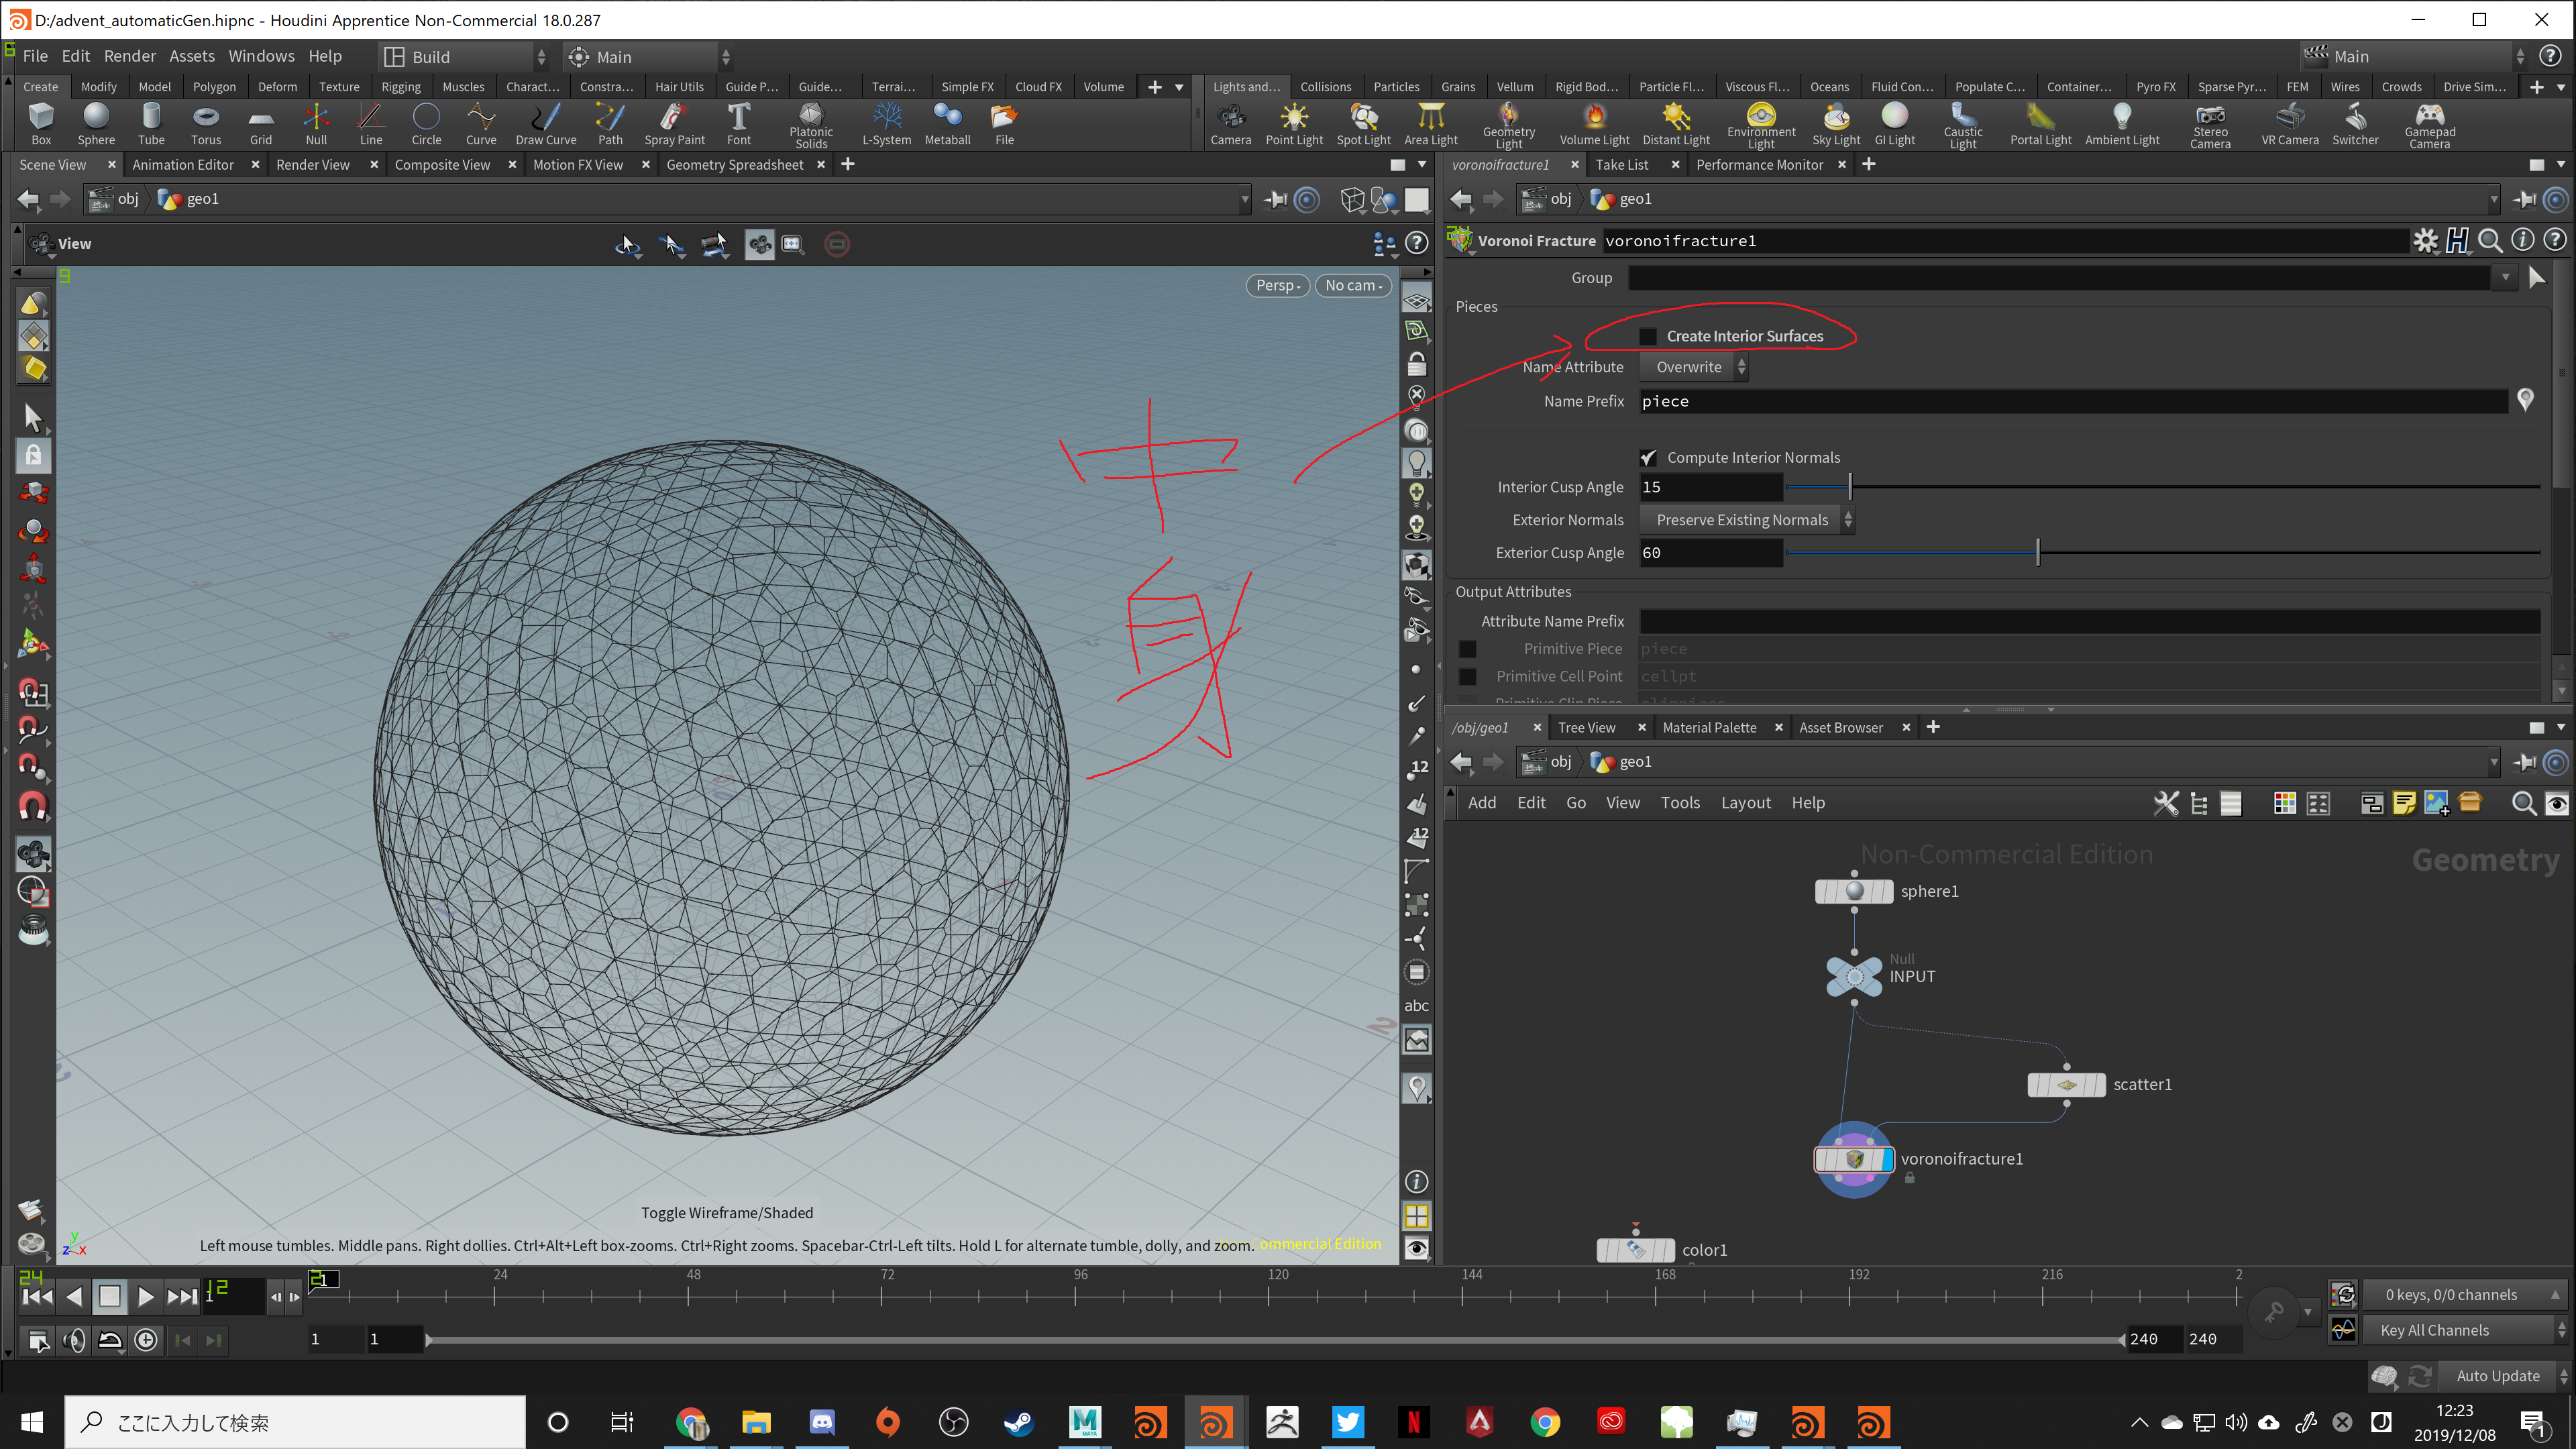2576x1449 pixels.
Task: Click the Key All Channels button
Action: coord(2434,1330)
